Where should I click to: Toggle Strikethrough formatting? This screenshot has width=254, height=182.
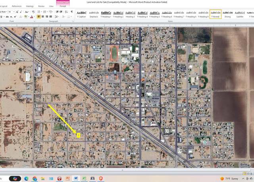pos(7,17)
